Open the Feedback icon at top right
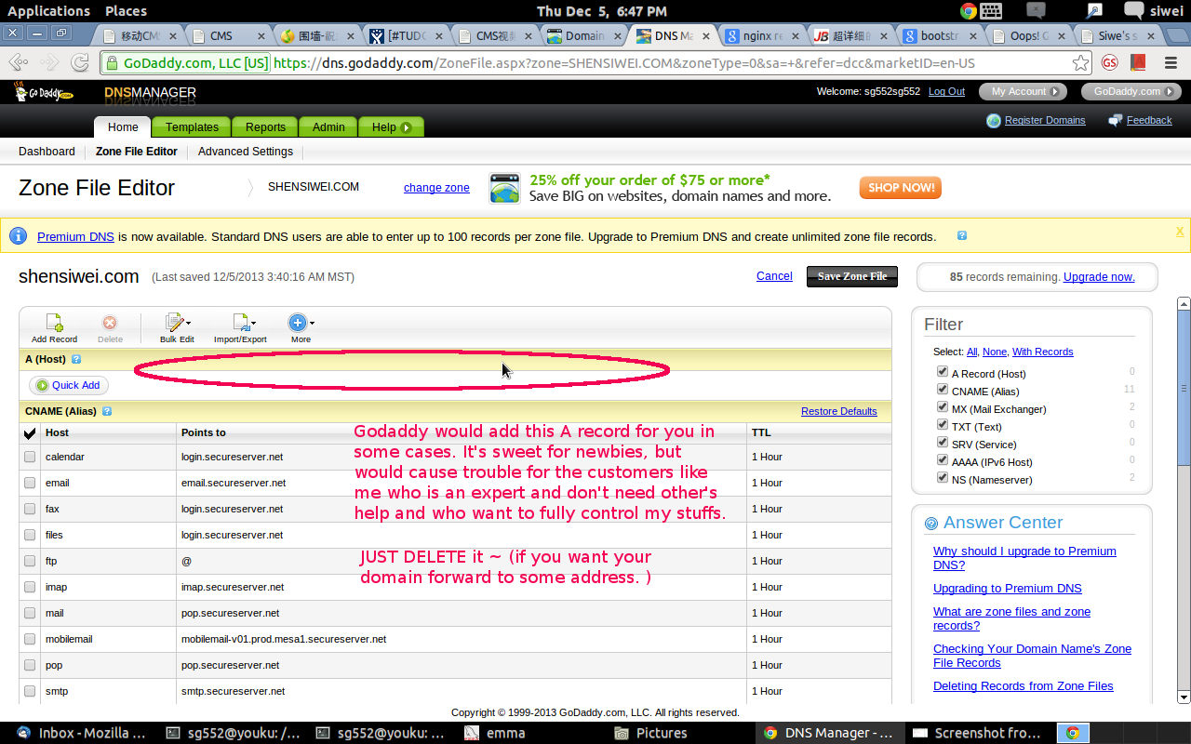This screenshot has height=744, width=1191. pyautogui.click(x=1114, y=119)
